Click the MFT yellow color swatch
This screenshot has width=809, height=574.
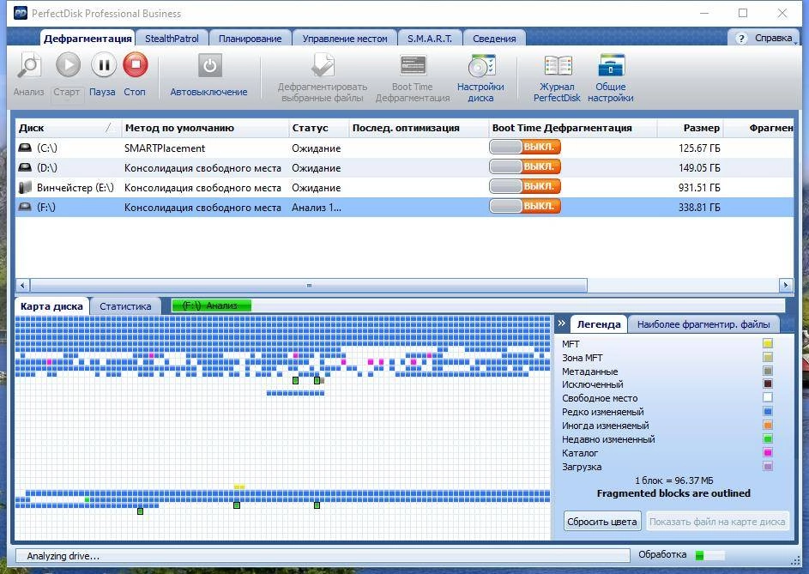768,344
